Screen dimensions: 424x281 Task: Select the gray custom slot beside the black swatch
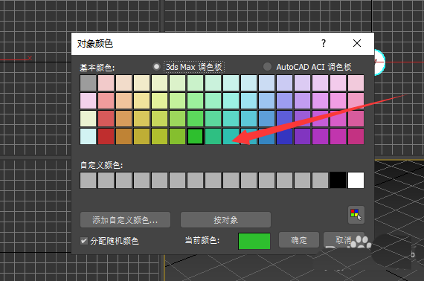click(320, 180)
